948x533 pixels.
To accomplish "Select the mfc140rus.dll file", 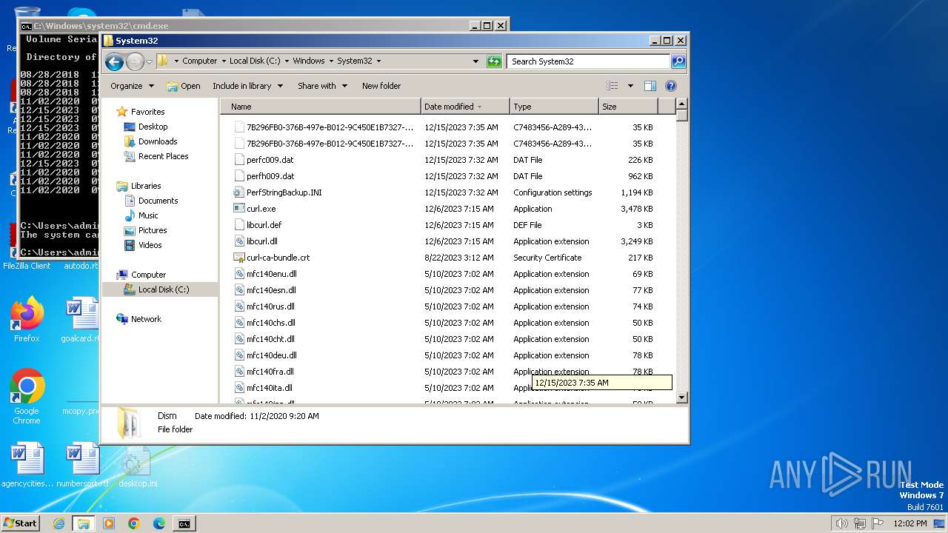I will point(270,306).
